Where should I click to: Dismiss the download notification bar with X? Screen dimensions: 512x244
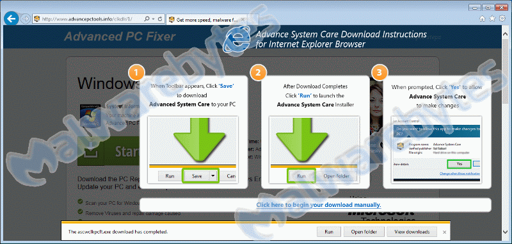[x=444, y=232]
